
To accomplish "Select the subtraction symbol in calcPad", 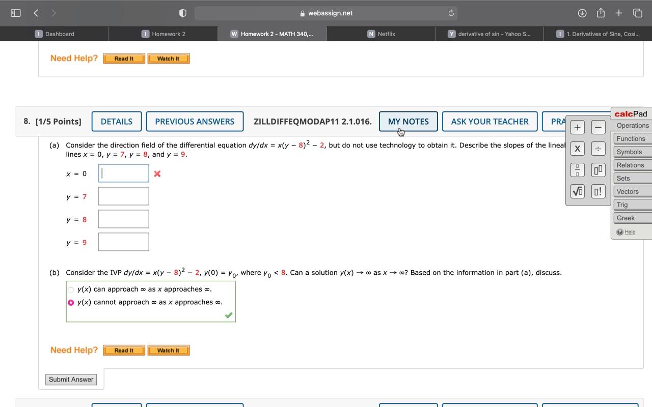I will [597, 127].
